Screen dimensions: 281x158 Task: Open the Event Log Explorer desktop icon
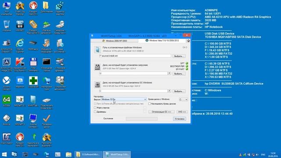pos(20,8)
